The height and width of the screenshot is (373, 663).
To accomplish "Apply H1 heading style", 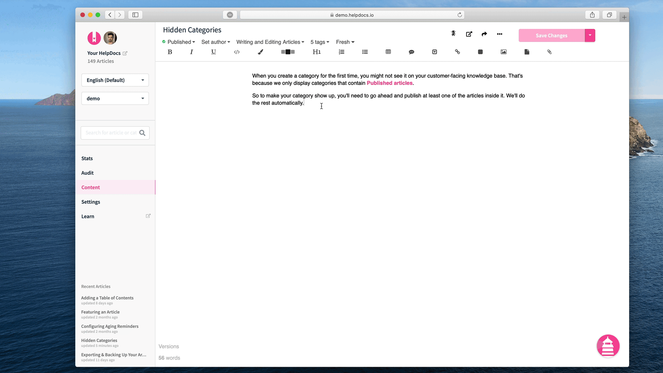I will (317, 52).
